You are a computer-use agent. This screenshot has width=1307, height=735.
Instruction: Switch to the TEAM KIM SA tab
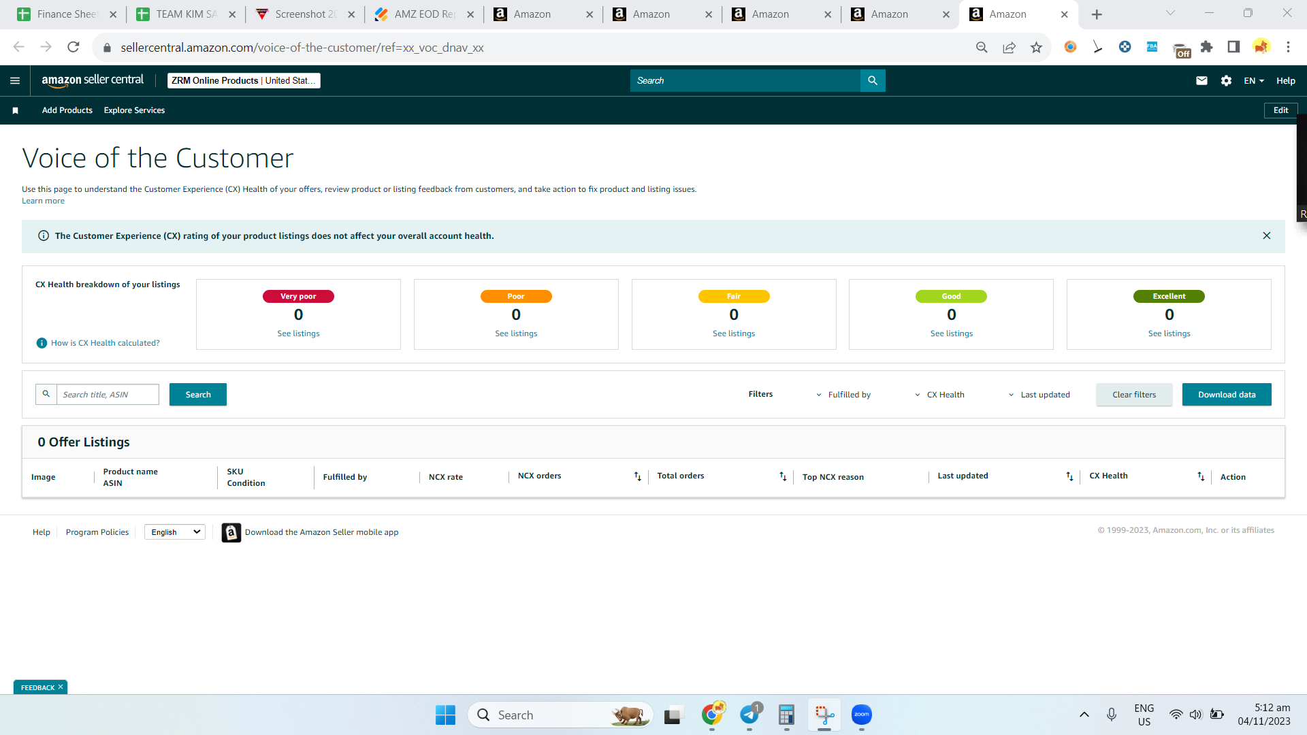186,14
